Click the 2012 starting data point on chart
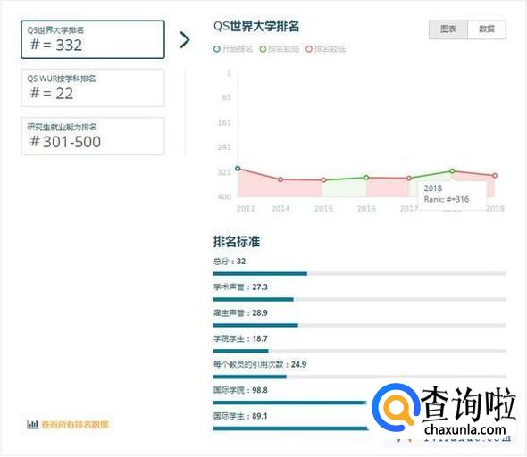Screen dimensions: 527x457 point(238,168)
